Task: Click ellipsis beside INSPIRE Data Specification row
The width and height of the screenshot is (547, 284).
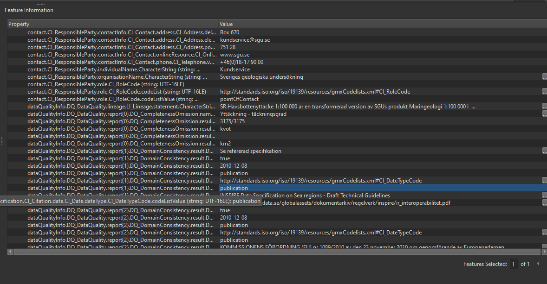Action: 544,196
